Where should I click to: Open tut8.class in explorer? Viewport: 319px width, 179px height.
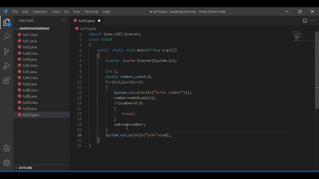pyautogui.click(x=30, y=90)
